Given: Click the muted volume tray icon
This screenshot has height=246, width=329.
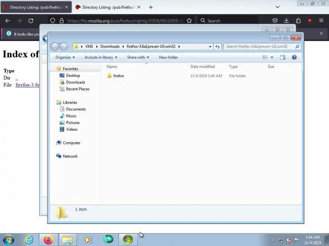Looking at the screenshot, I should pyautogui.click(x=289, y=240).
